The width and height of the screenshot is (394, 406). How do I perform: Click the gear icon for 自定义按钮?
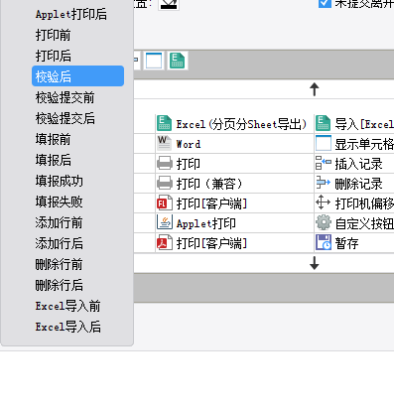324,222
